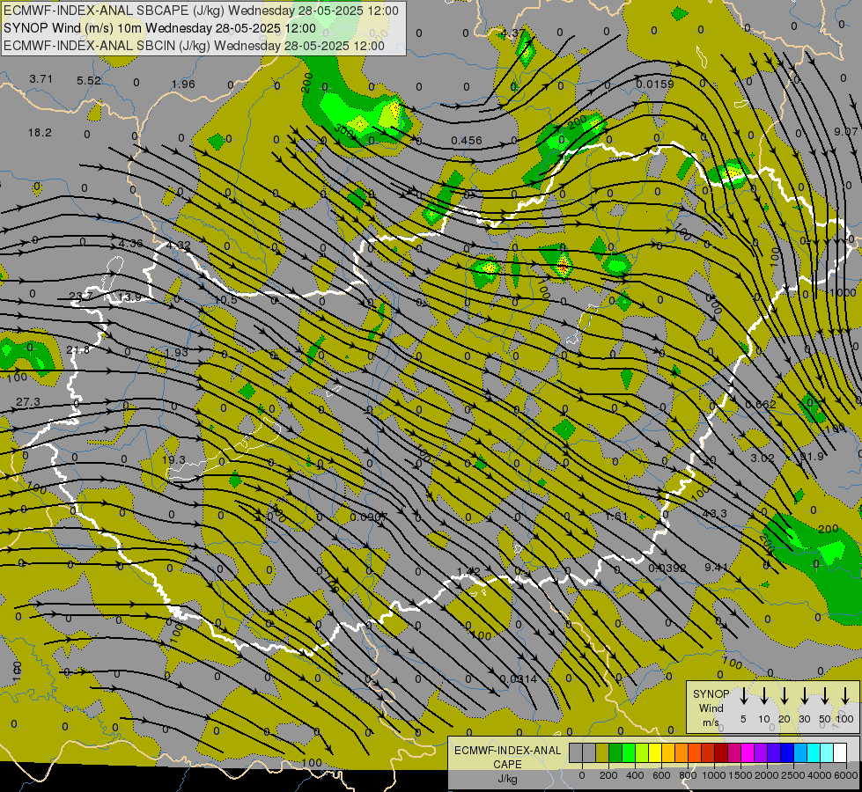Screen dimensions: 862x792
Task: Click the 9.07 value at right edge
Action: (845, 131)
